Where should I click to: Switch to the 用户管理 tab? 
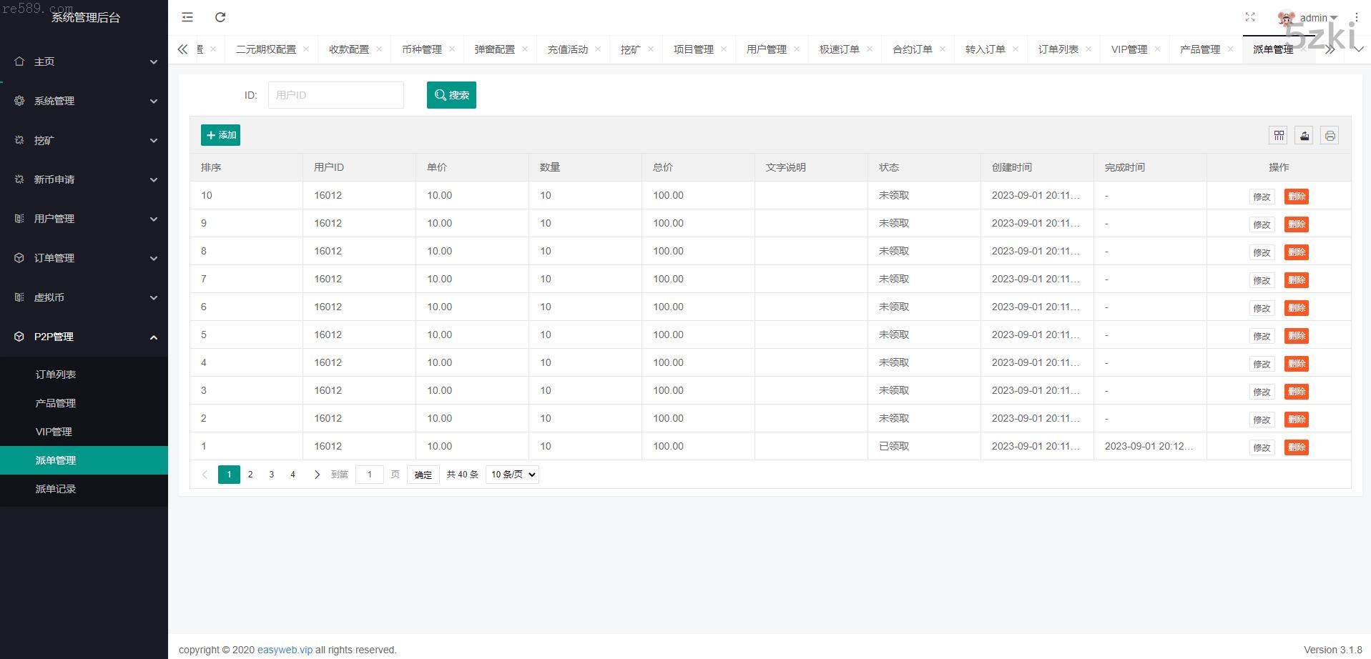(x=766, y=49)
